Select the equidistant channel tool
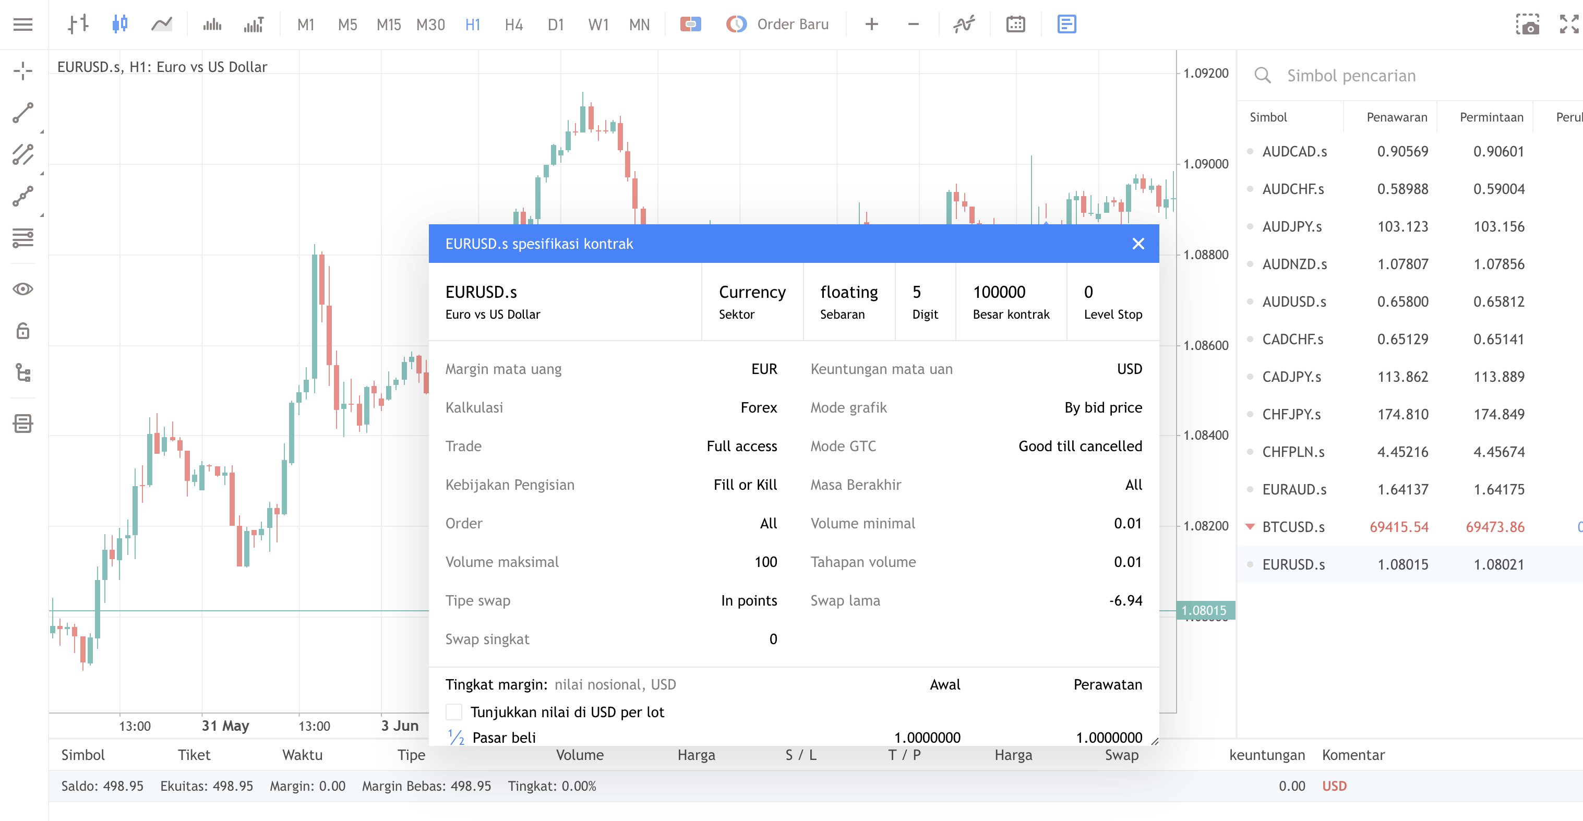The width and height of the screenshot is (1583, 821). point(23,154)
